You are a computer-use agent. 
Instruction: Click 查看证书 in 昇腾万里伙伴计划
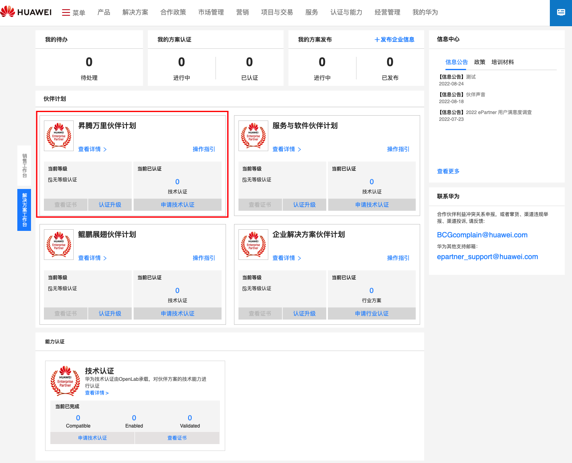point(66,205)
